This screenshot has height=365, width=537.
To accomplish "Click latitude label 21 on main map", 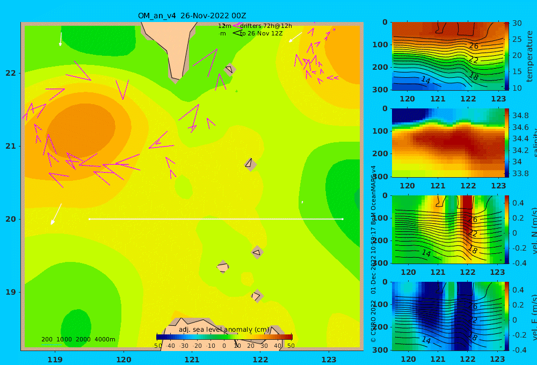I will (11, 146).
